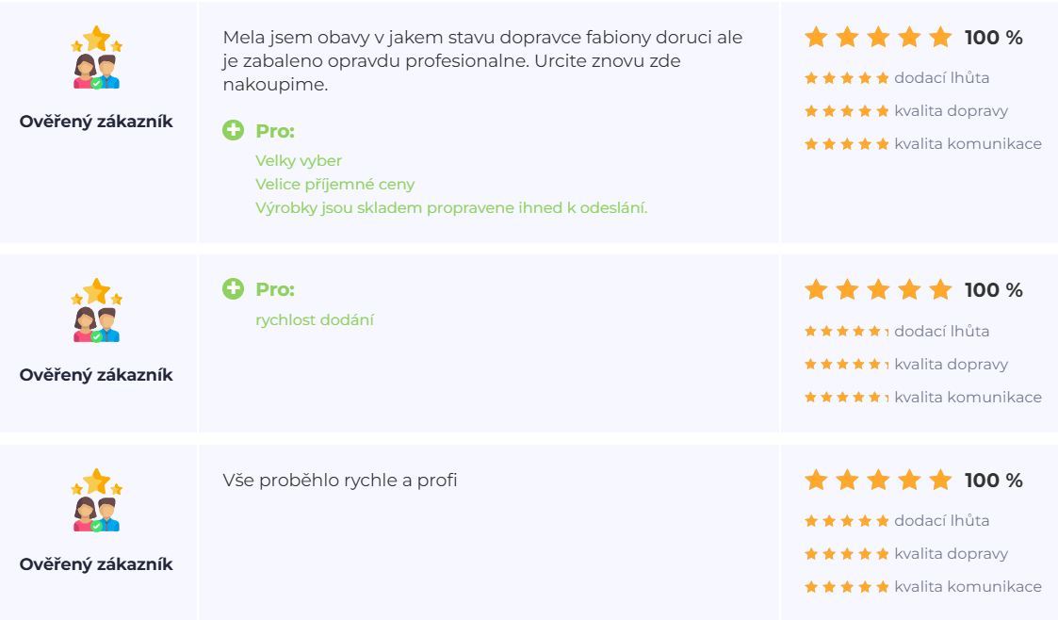
Task: Click the 'Velice příjemné ceny' pro item
Action: pos(334,185)
